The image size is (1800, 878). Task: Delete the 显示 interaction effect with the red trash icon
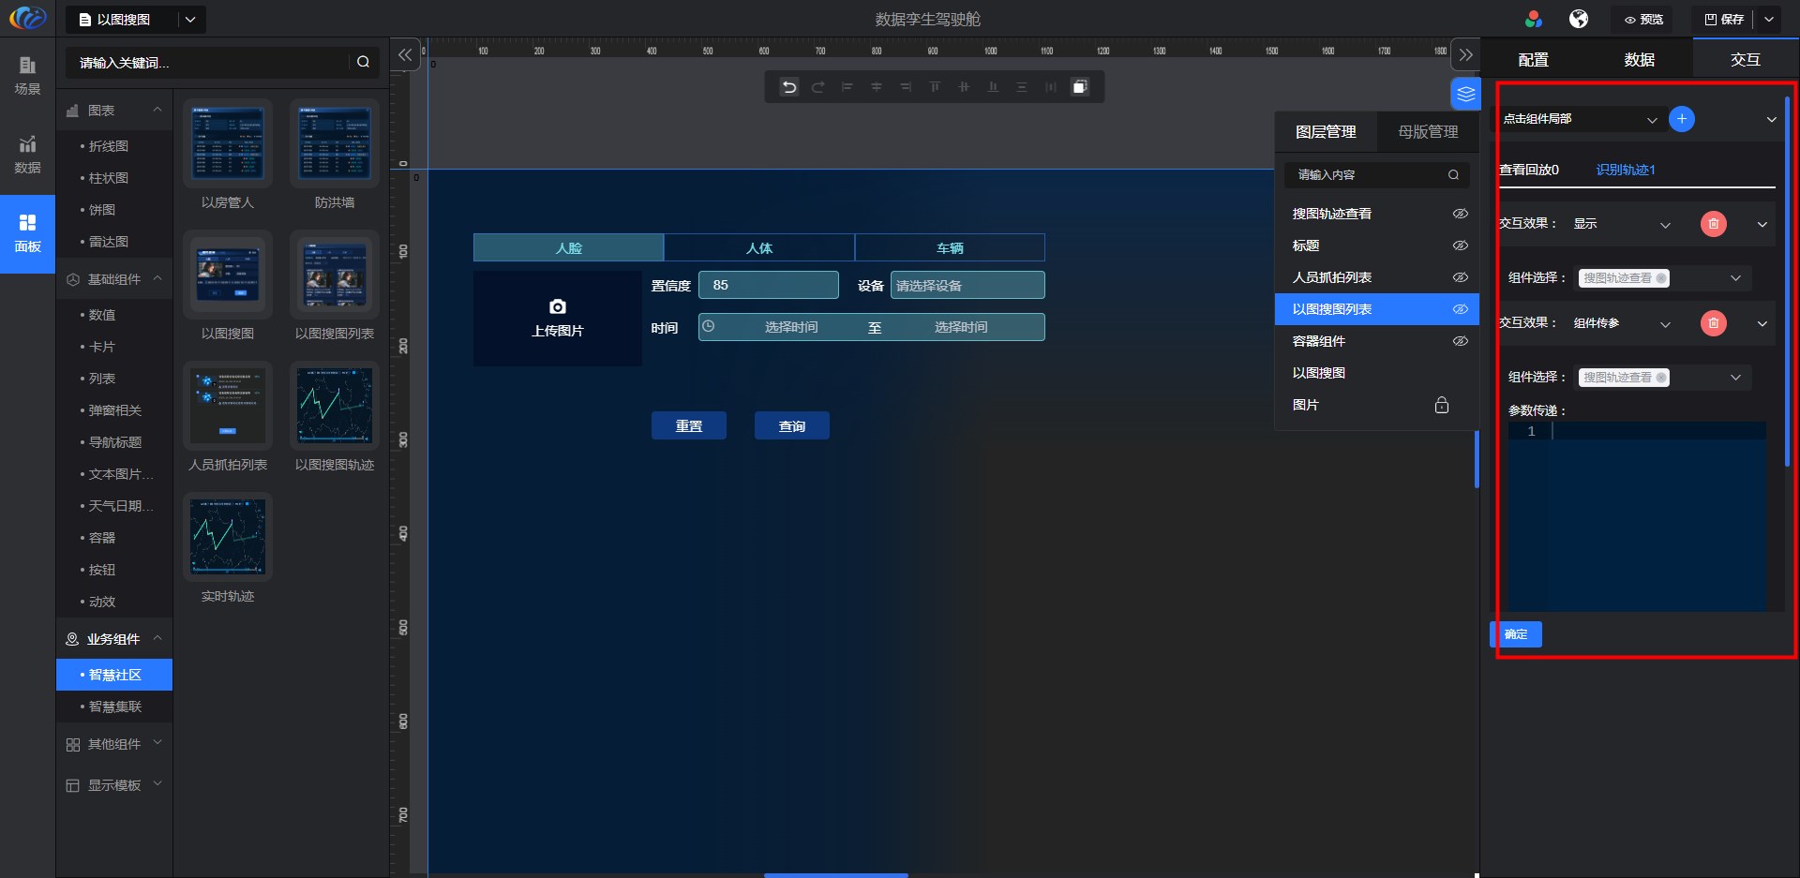(1713, 224)
